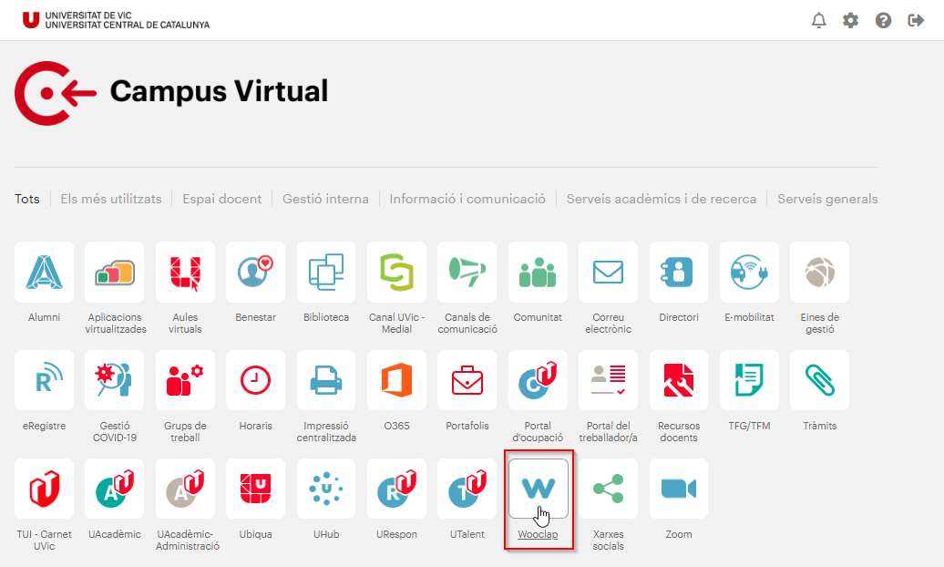The width and height of the screenshot is (944, 567).
Task: Open the Wooclap W icon
Action: click(x=539, y=489)
